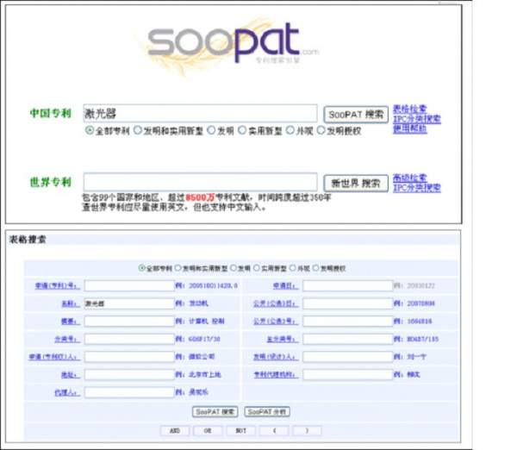Click the 申请(专利权)人 input field

click(x=129, y=357)
